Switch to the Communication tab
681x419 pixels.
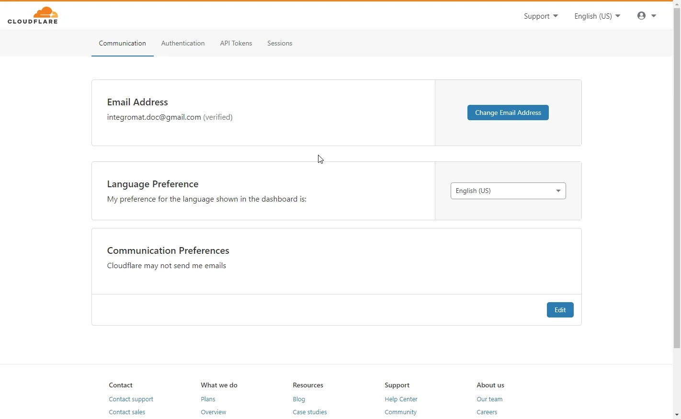point(123,43)
